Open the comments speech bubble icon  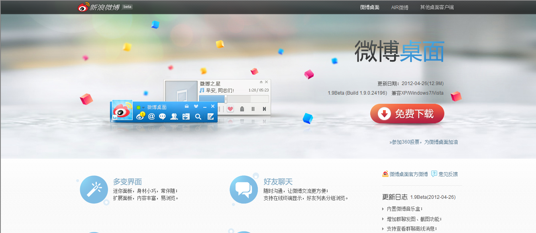(162, 116)
